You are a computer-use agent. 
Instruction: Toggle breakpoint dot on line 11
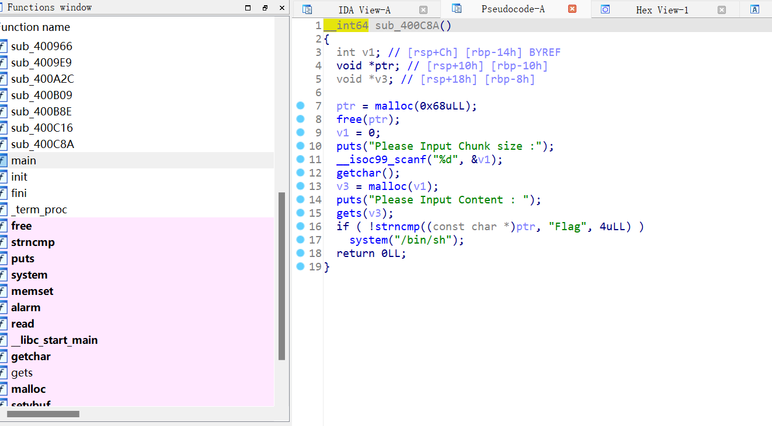coord(300,159)
